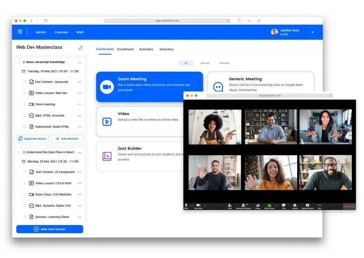
Task: Switch to Activities tab
Action: coord(146,49)
